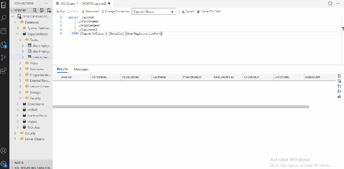Select the SQLQuery_1 editor tab
The height and width of the screenshot is (169, 344).
[83, 3]
